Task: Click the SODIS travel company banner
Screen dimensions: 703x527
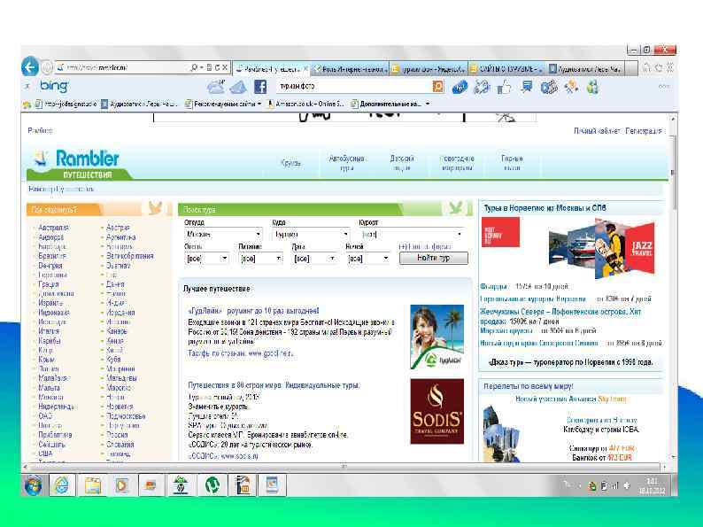Action: point(437,411)
